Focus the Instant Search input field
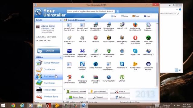Viewport: 193px width, 108px height. click(90, 11)
